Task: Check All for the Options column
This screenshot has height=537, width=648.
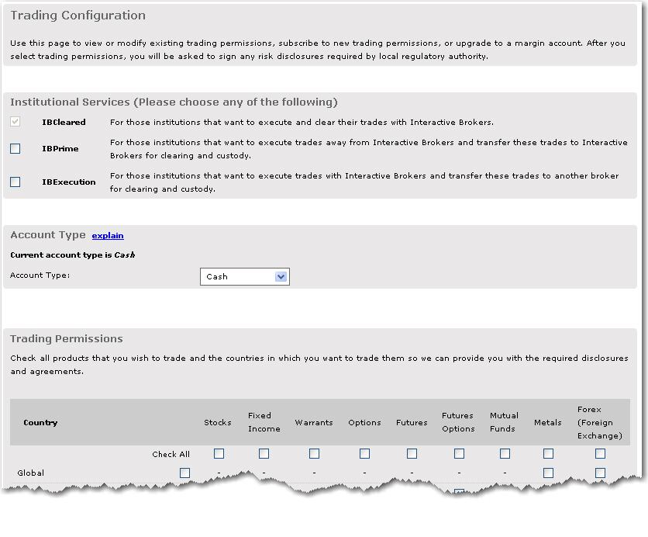Action: point(364,453)
